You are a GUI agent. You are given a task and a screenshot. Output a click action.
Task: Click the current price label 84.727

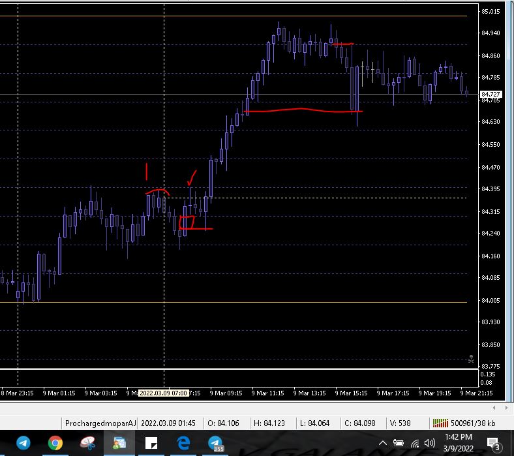pos(491,95)
